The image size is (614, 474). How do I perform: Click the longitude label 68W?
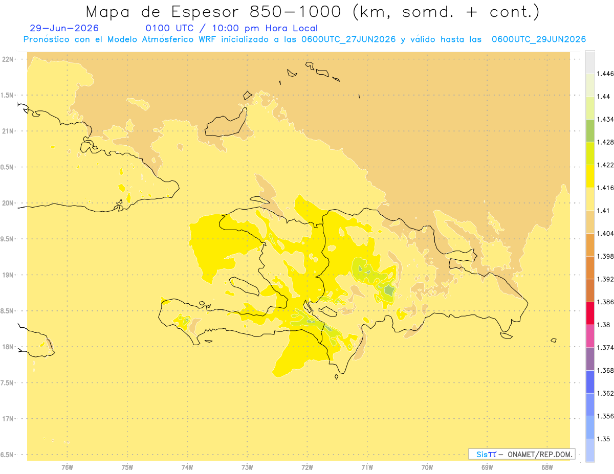click(x=547, y=467)
